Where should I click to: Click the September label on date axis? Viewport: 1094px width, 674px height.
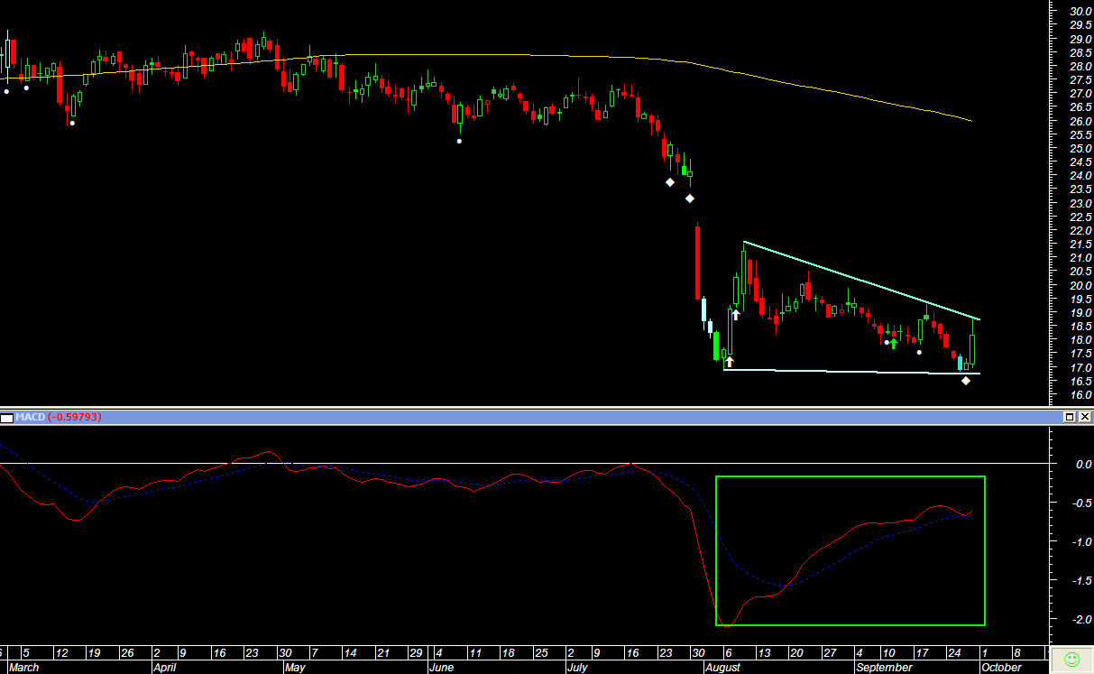884,668
